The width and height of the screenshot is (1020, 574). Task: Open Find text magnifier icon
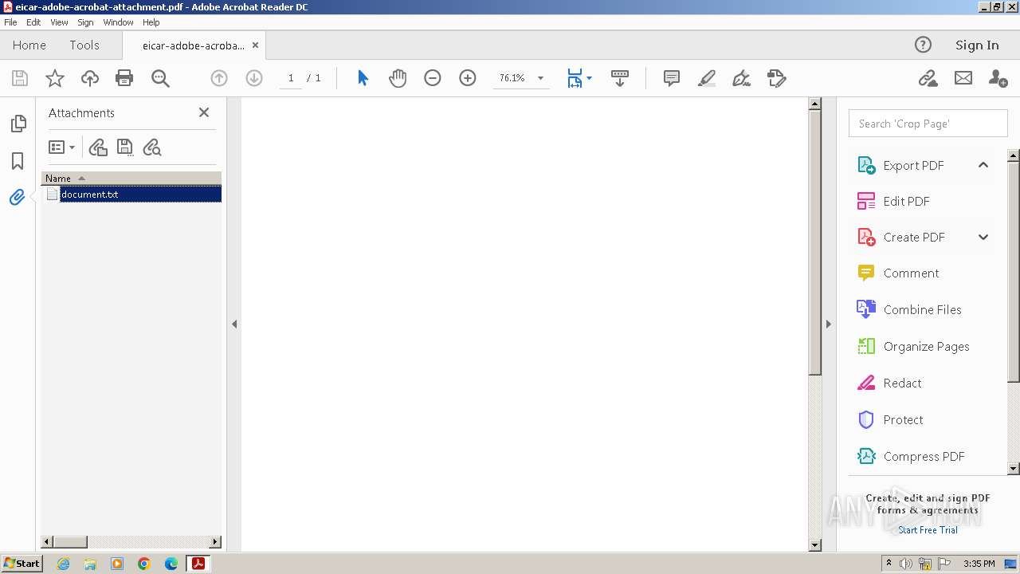click(160, 78)
